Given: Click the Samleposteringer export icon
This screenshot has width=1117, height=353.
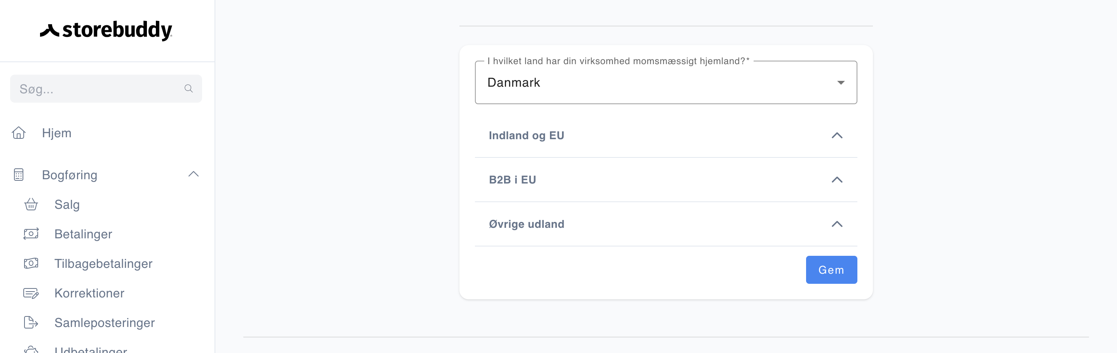Looking at the screenshot, I should (x=31, y=323).
